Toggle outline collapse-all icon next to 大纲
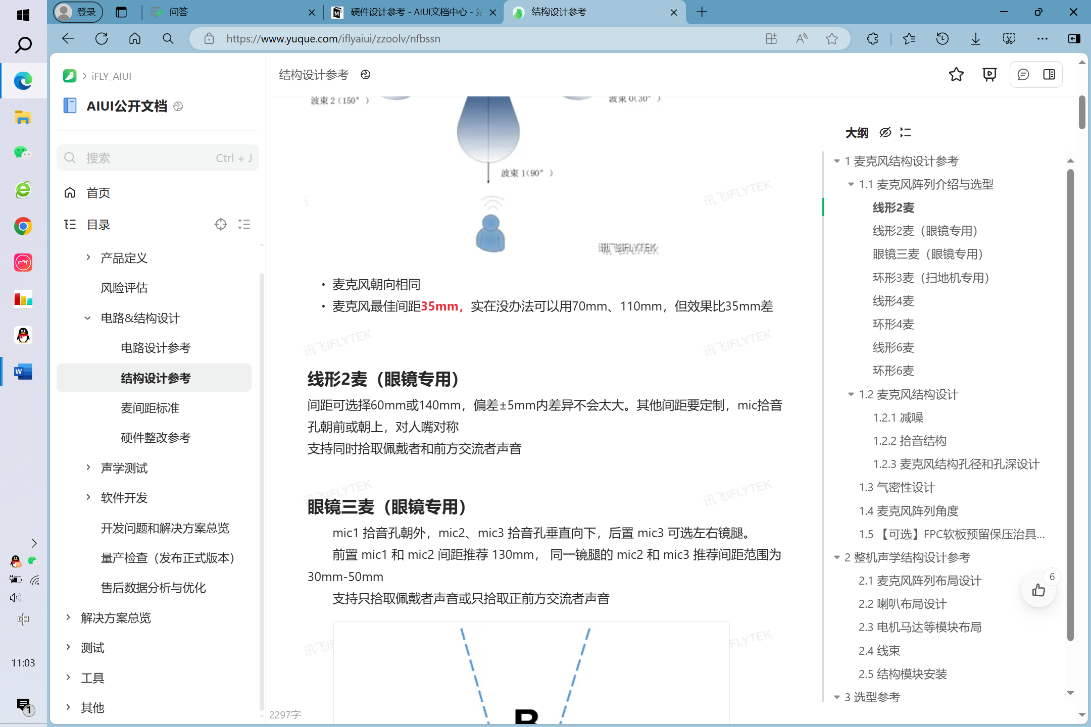Viewport: 1091px width, 727px height. tap(906, 132)
